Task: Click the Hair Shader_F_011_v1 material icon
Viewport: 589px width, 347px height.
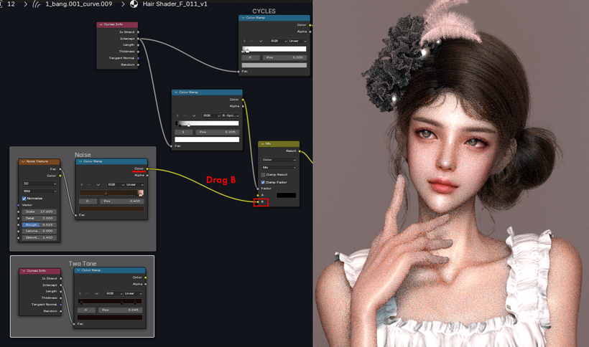Action: pyautogui.click(x=134, y=4)
